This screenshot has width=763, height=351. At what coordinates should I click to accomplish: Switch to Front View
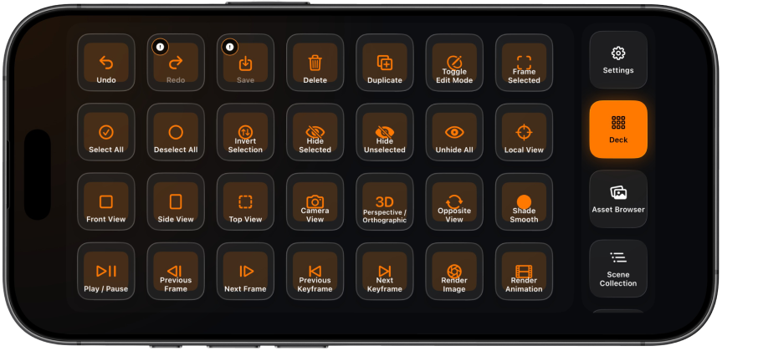point(106,201)
